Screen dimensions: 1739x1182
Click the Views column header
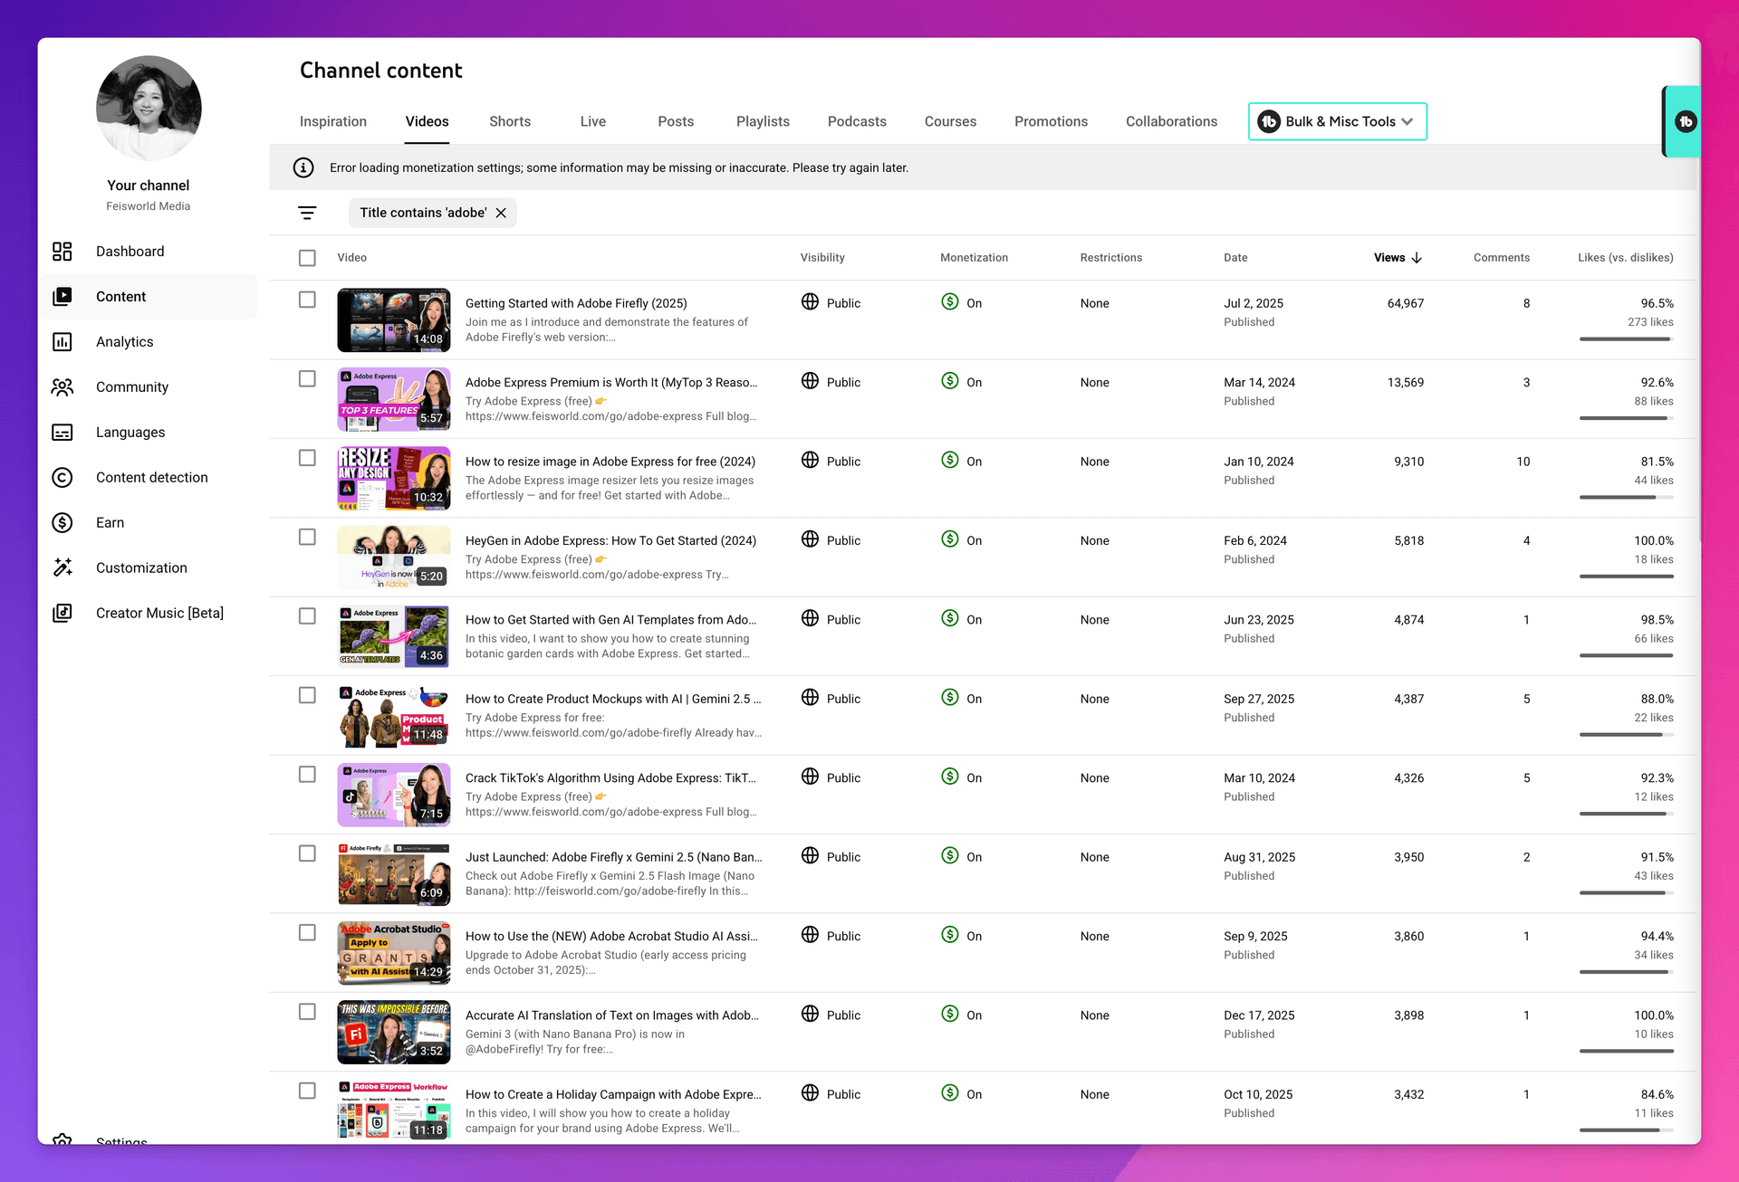pyautogui.click(x=1389, y=258)
